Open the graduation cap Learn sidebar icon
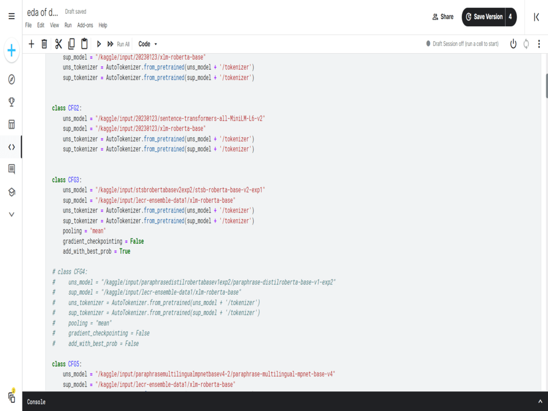548x411 pixels. coord(12,192)
